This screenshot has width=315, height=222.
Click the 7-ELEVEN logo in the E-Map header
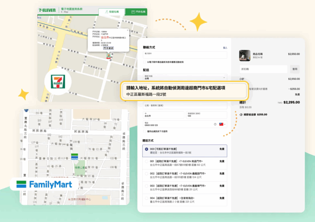(x=47, y=10)
